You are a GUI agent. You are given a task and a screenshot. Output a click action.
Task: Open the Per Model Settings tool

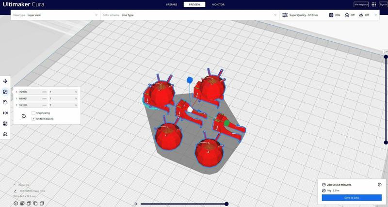5,124
